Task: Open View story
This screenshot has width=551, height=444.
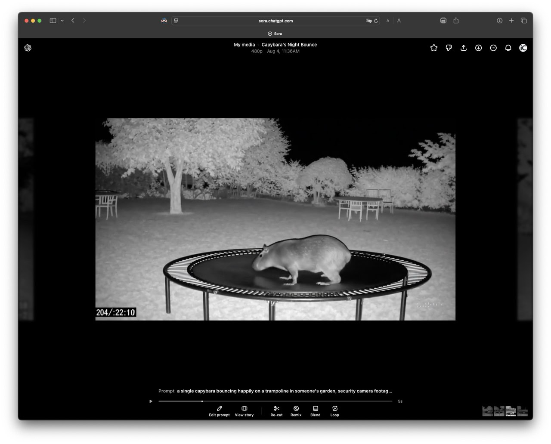Action: tap(244, 411)
